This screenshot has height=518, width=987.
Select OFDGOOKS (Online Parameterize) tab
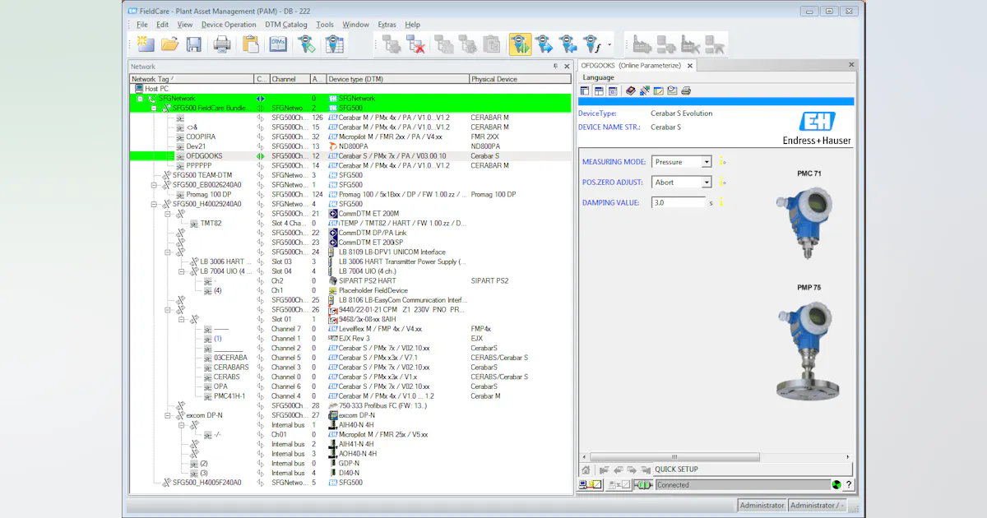tap(630, 66)
